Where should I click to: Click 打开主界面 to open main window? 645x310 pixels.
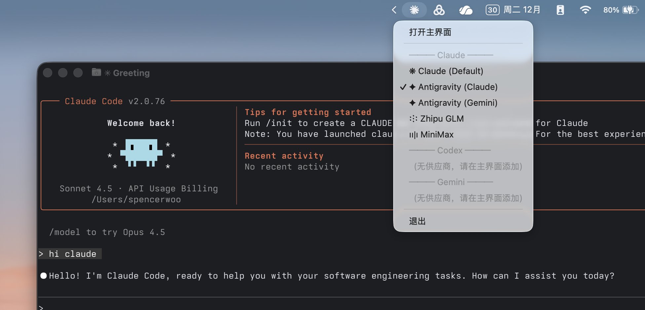point(430,32)
